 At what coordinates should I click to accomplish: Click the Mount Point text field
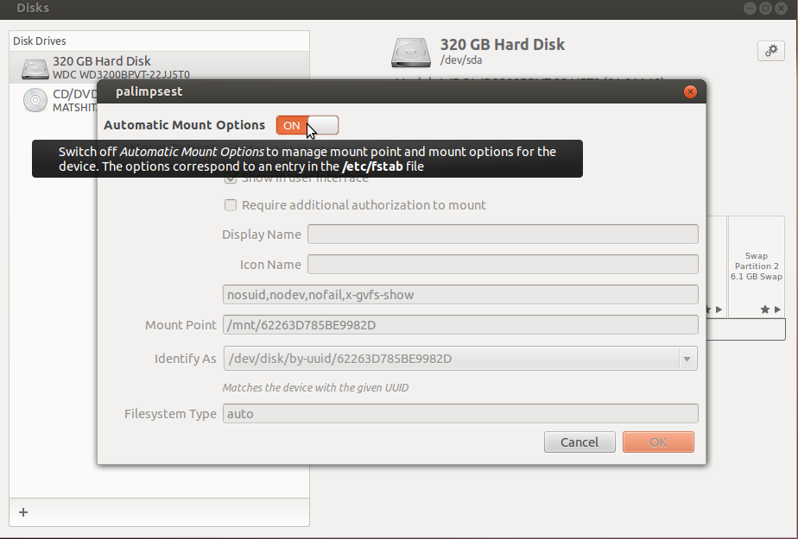(x=459, y=325)
